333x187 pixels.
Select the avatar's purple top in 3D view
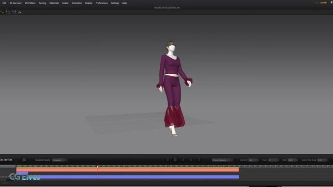(171, 66)
